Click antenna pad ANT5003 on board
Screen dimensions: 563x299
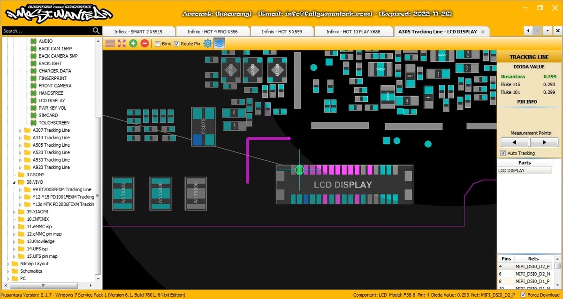123,193
